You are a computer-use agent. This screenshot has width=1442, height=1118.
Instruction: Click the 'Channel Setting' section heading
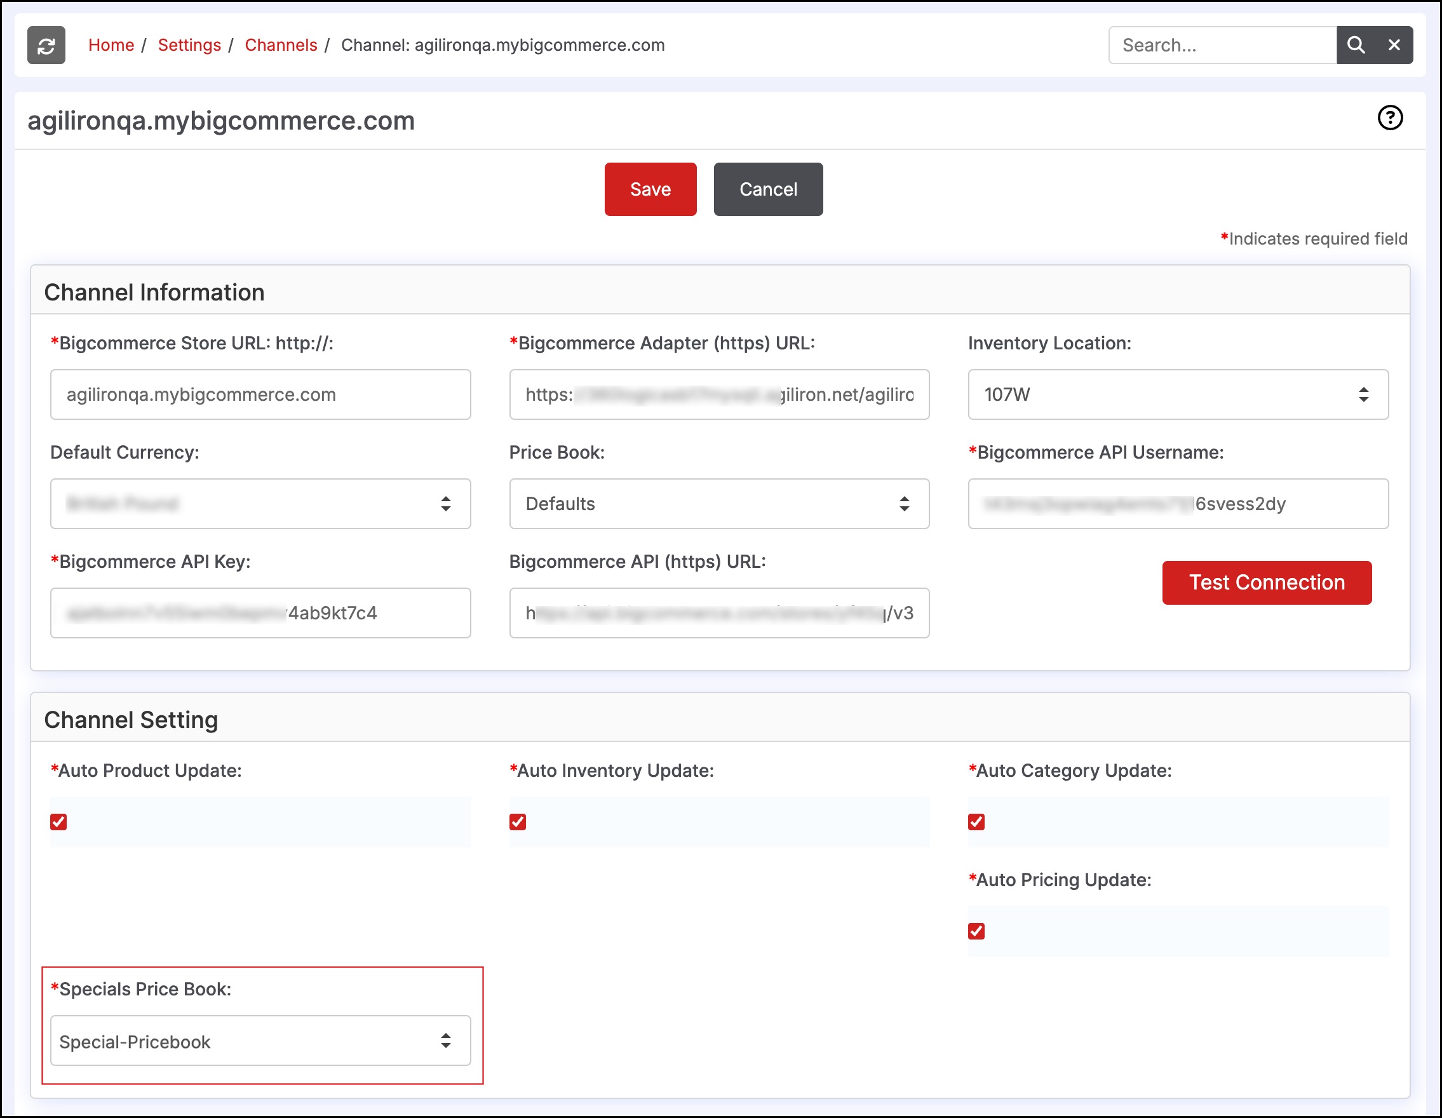tap(131, 720)
